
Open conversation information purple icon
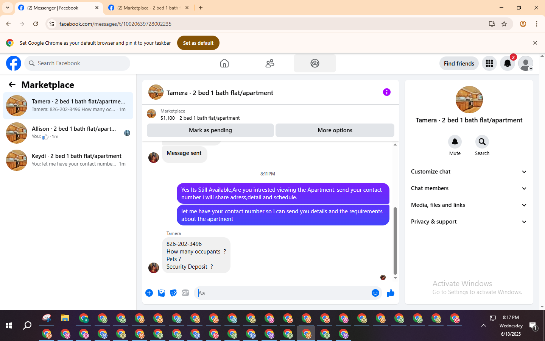point(387,92)
